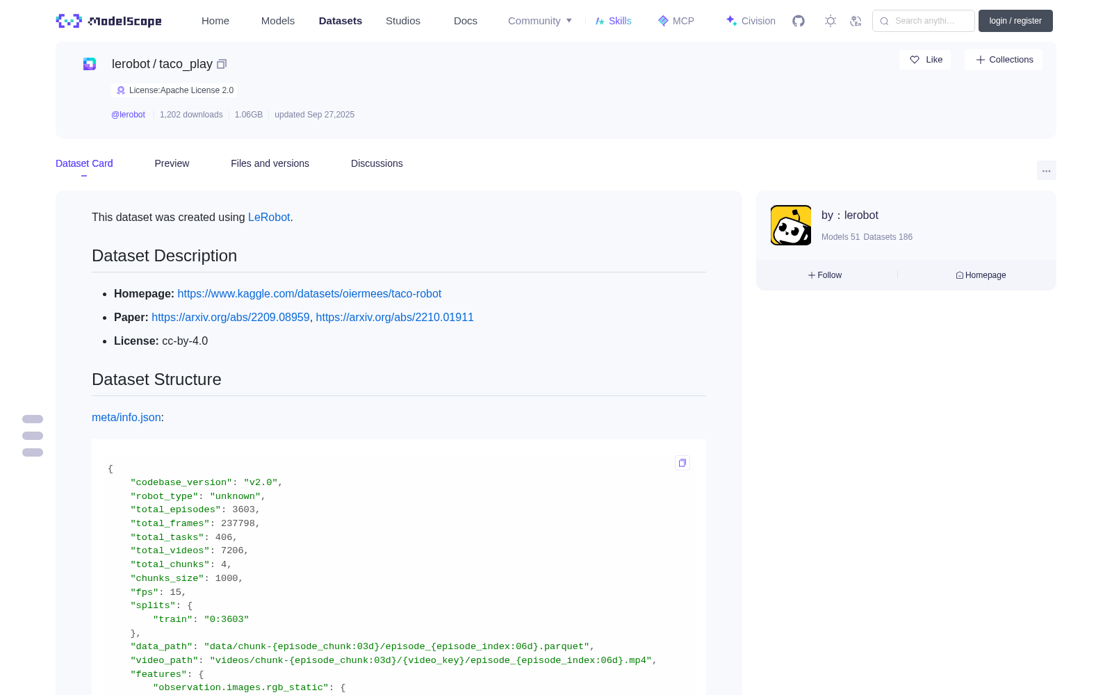Switch to Files and versions tab
Image resolution: width=1112 pixels, height=695 pixels.
coord(270,163)
